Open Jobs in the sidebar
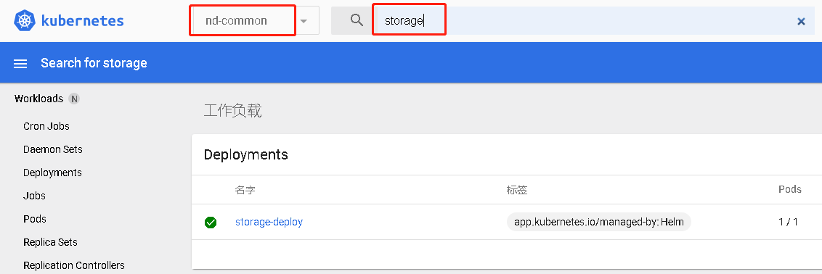Image resolution: width=822 pixels, height=274 pixels. [x=35, y=196]
